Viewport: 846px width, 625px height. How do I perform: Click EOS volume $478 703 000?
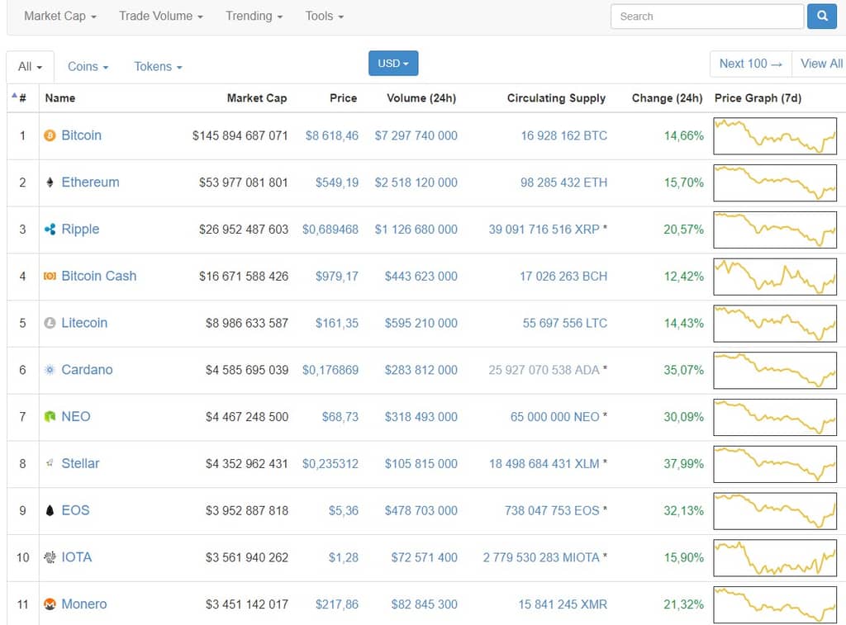point(421,511)
